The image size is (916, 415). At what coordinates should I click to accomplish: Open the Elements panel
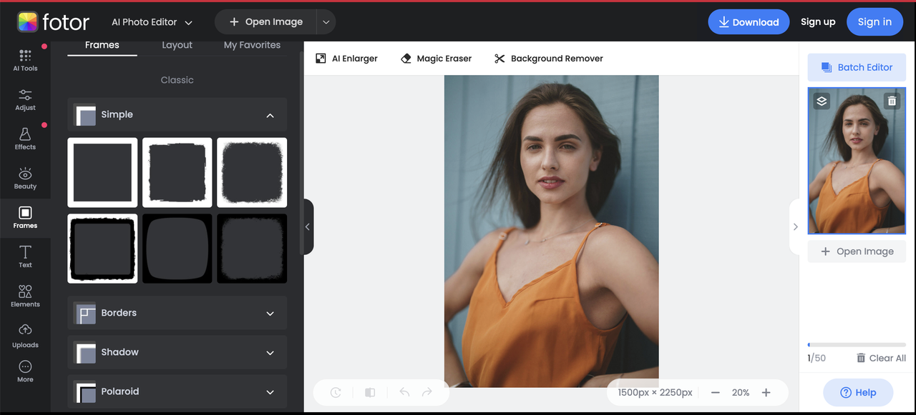25,296
